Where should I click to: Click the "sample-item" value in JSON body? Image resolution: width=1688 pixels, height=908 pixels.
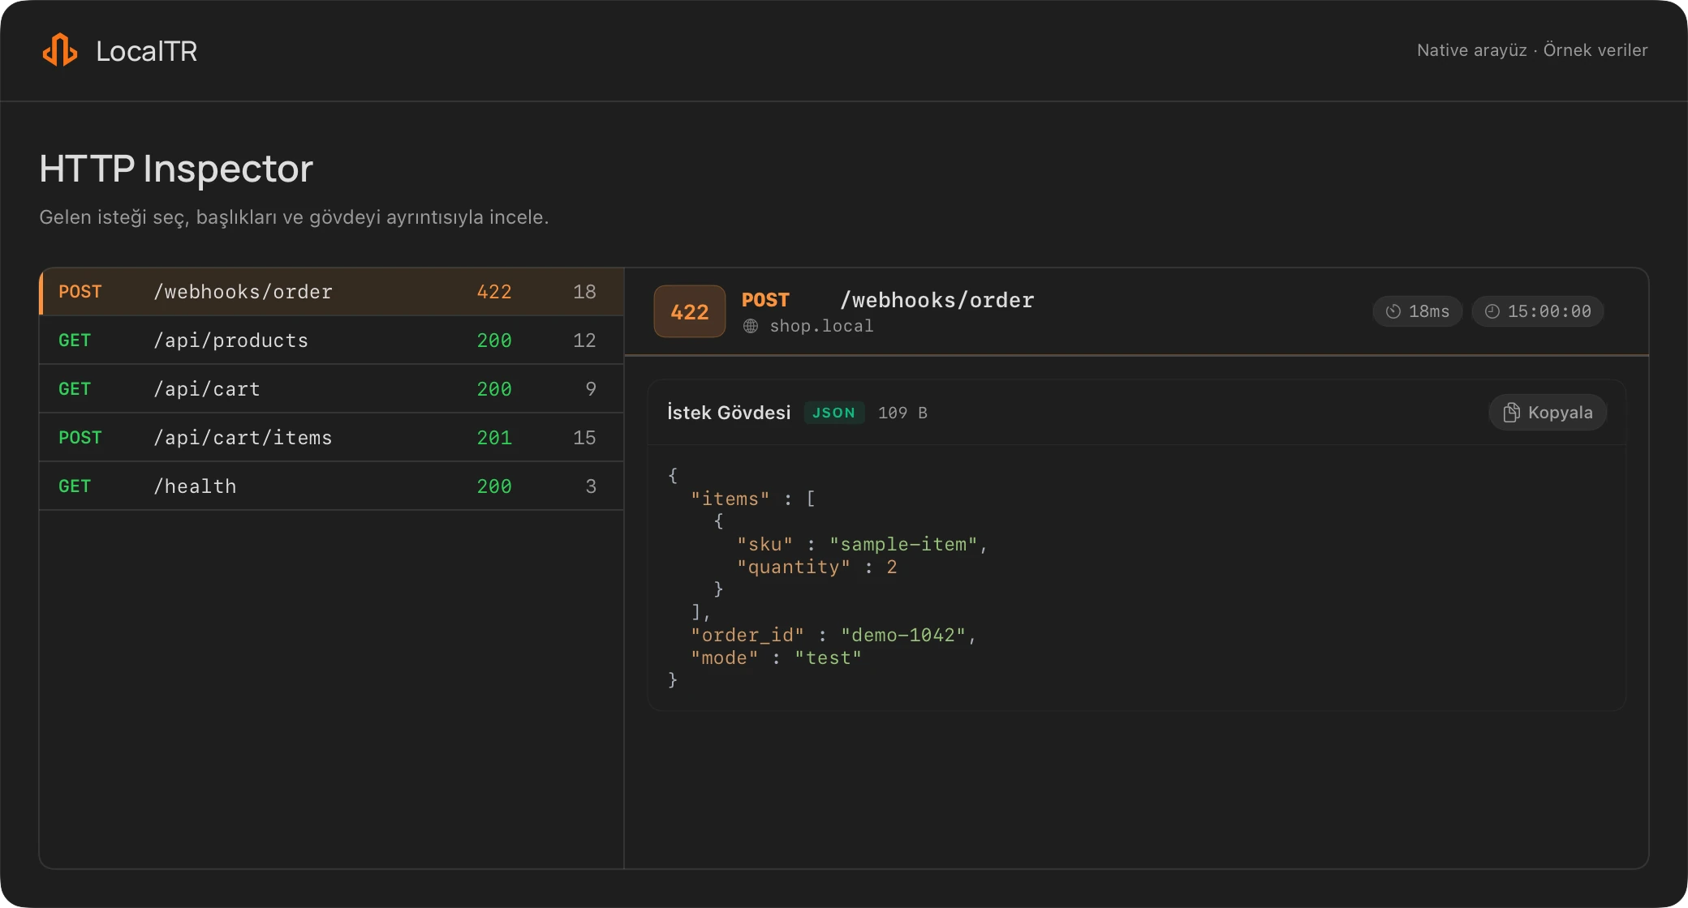903,545
